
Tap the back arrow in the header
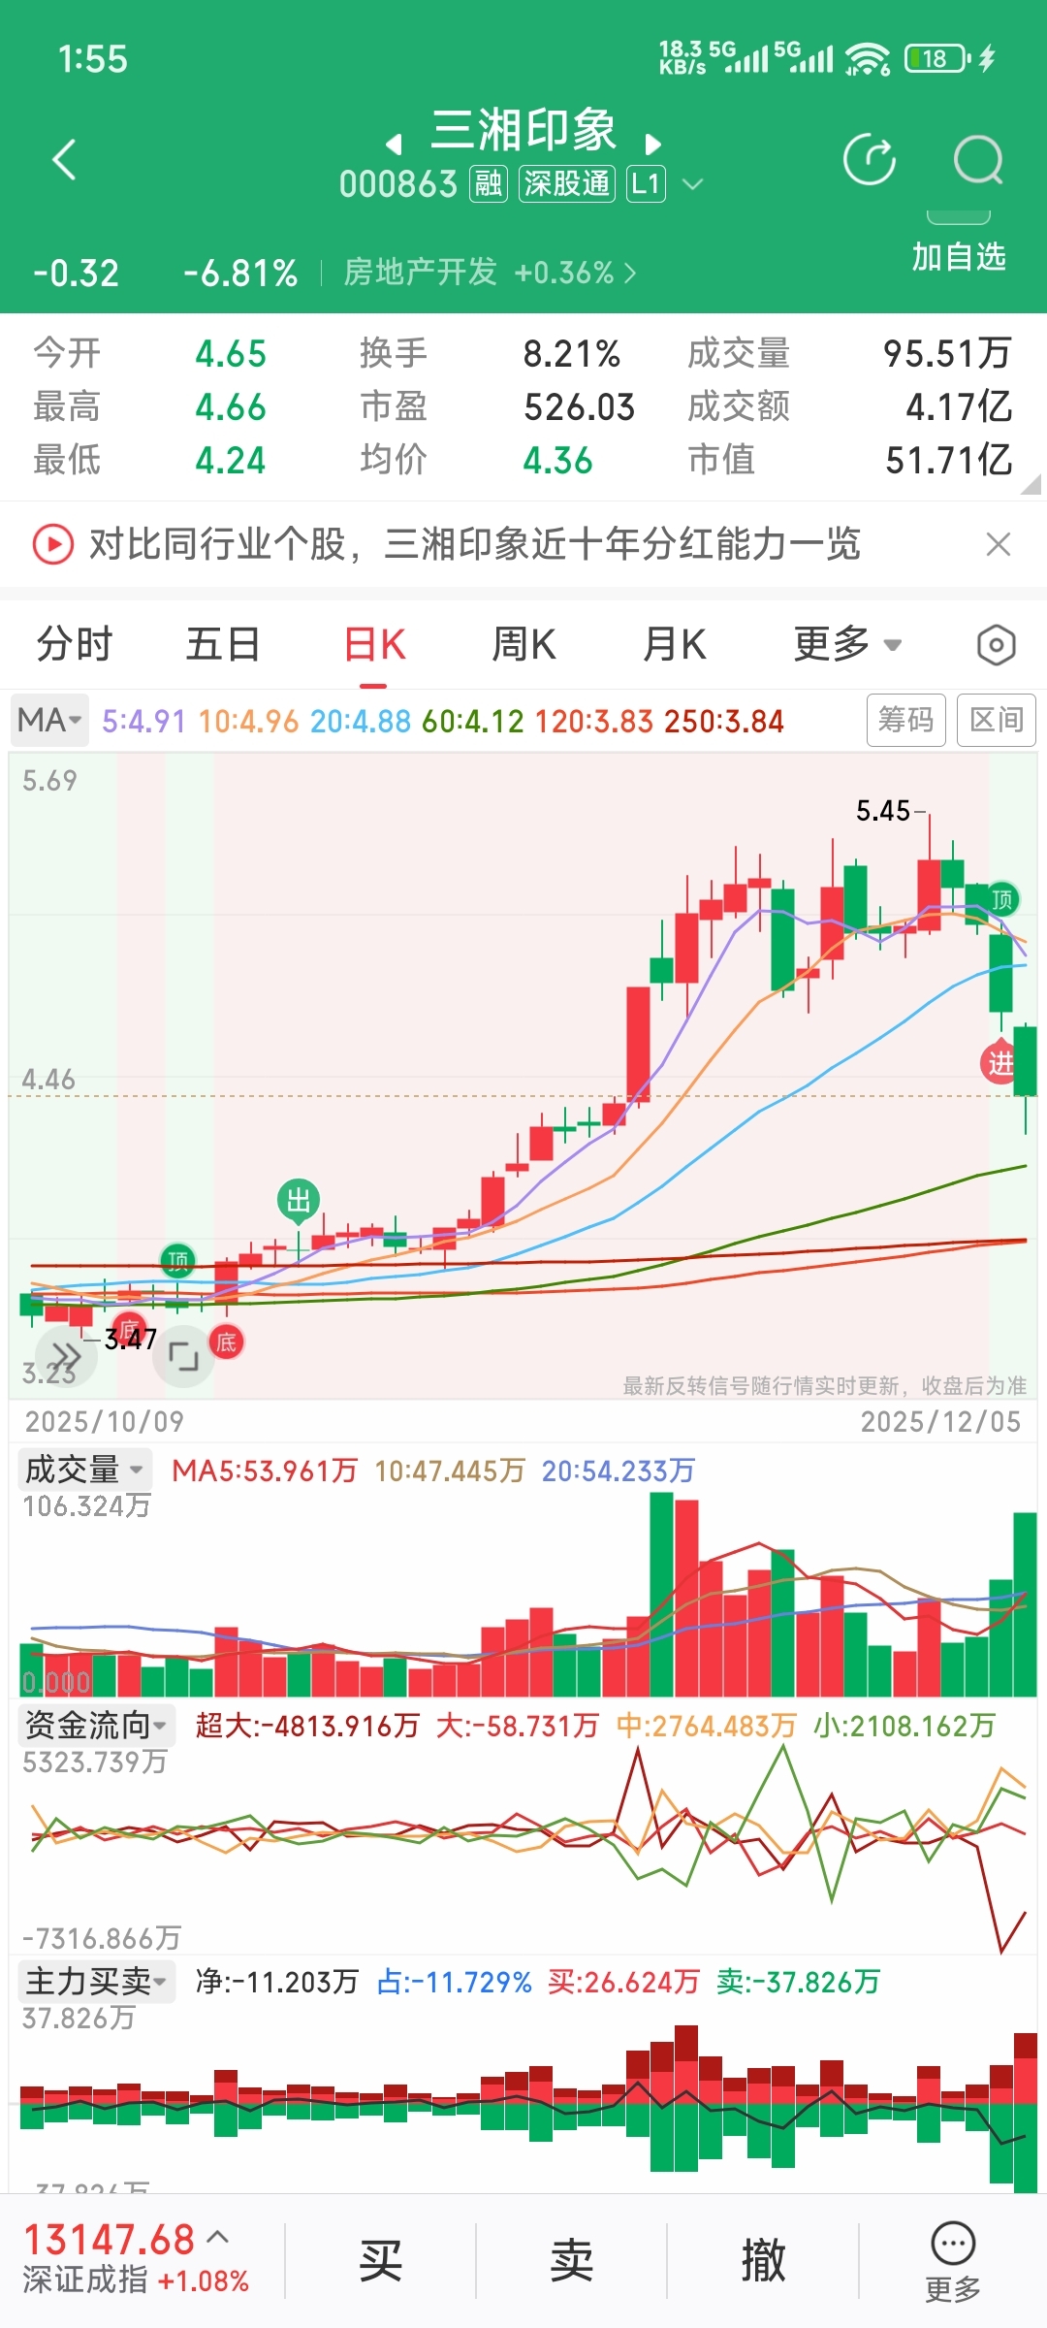[64, 160]
